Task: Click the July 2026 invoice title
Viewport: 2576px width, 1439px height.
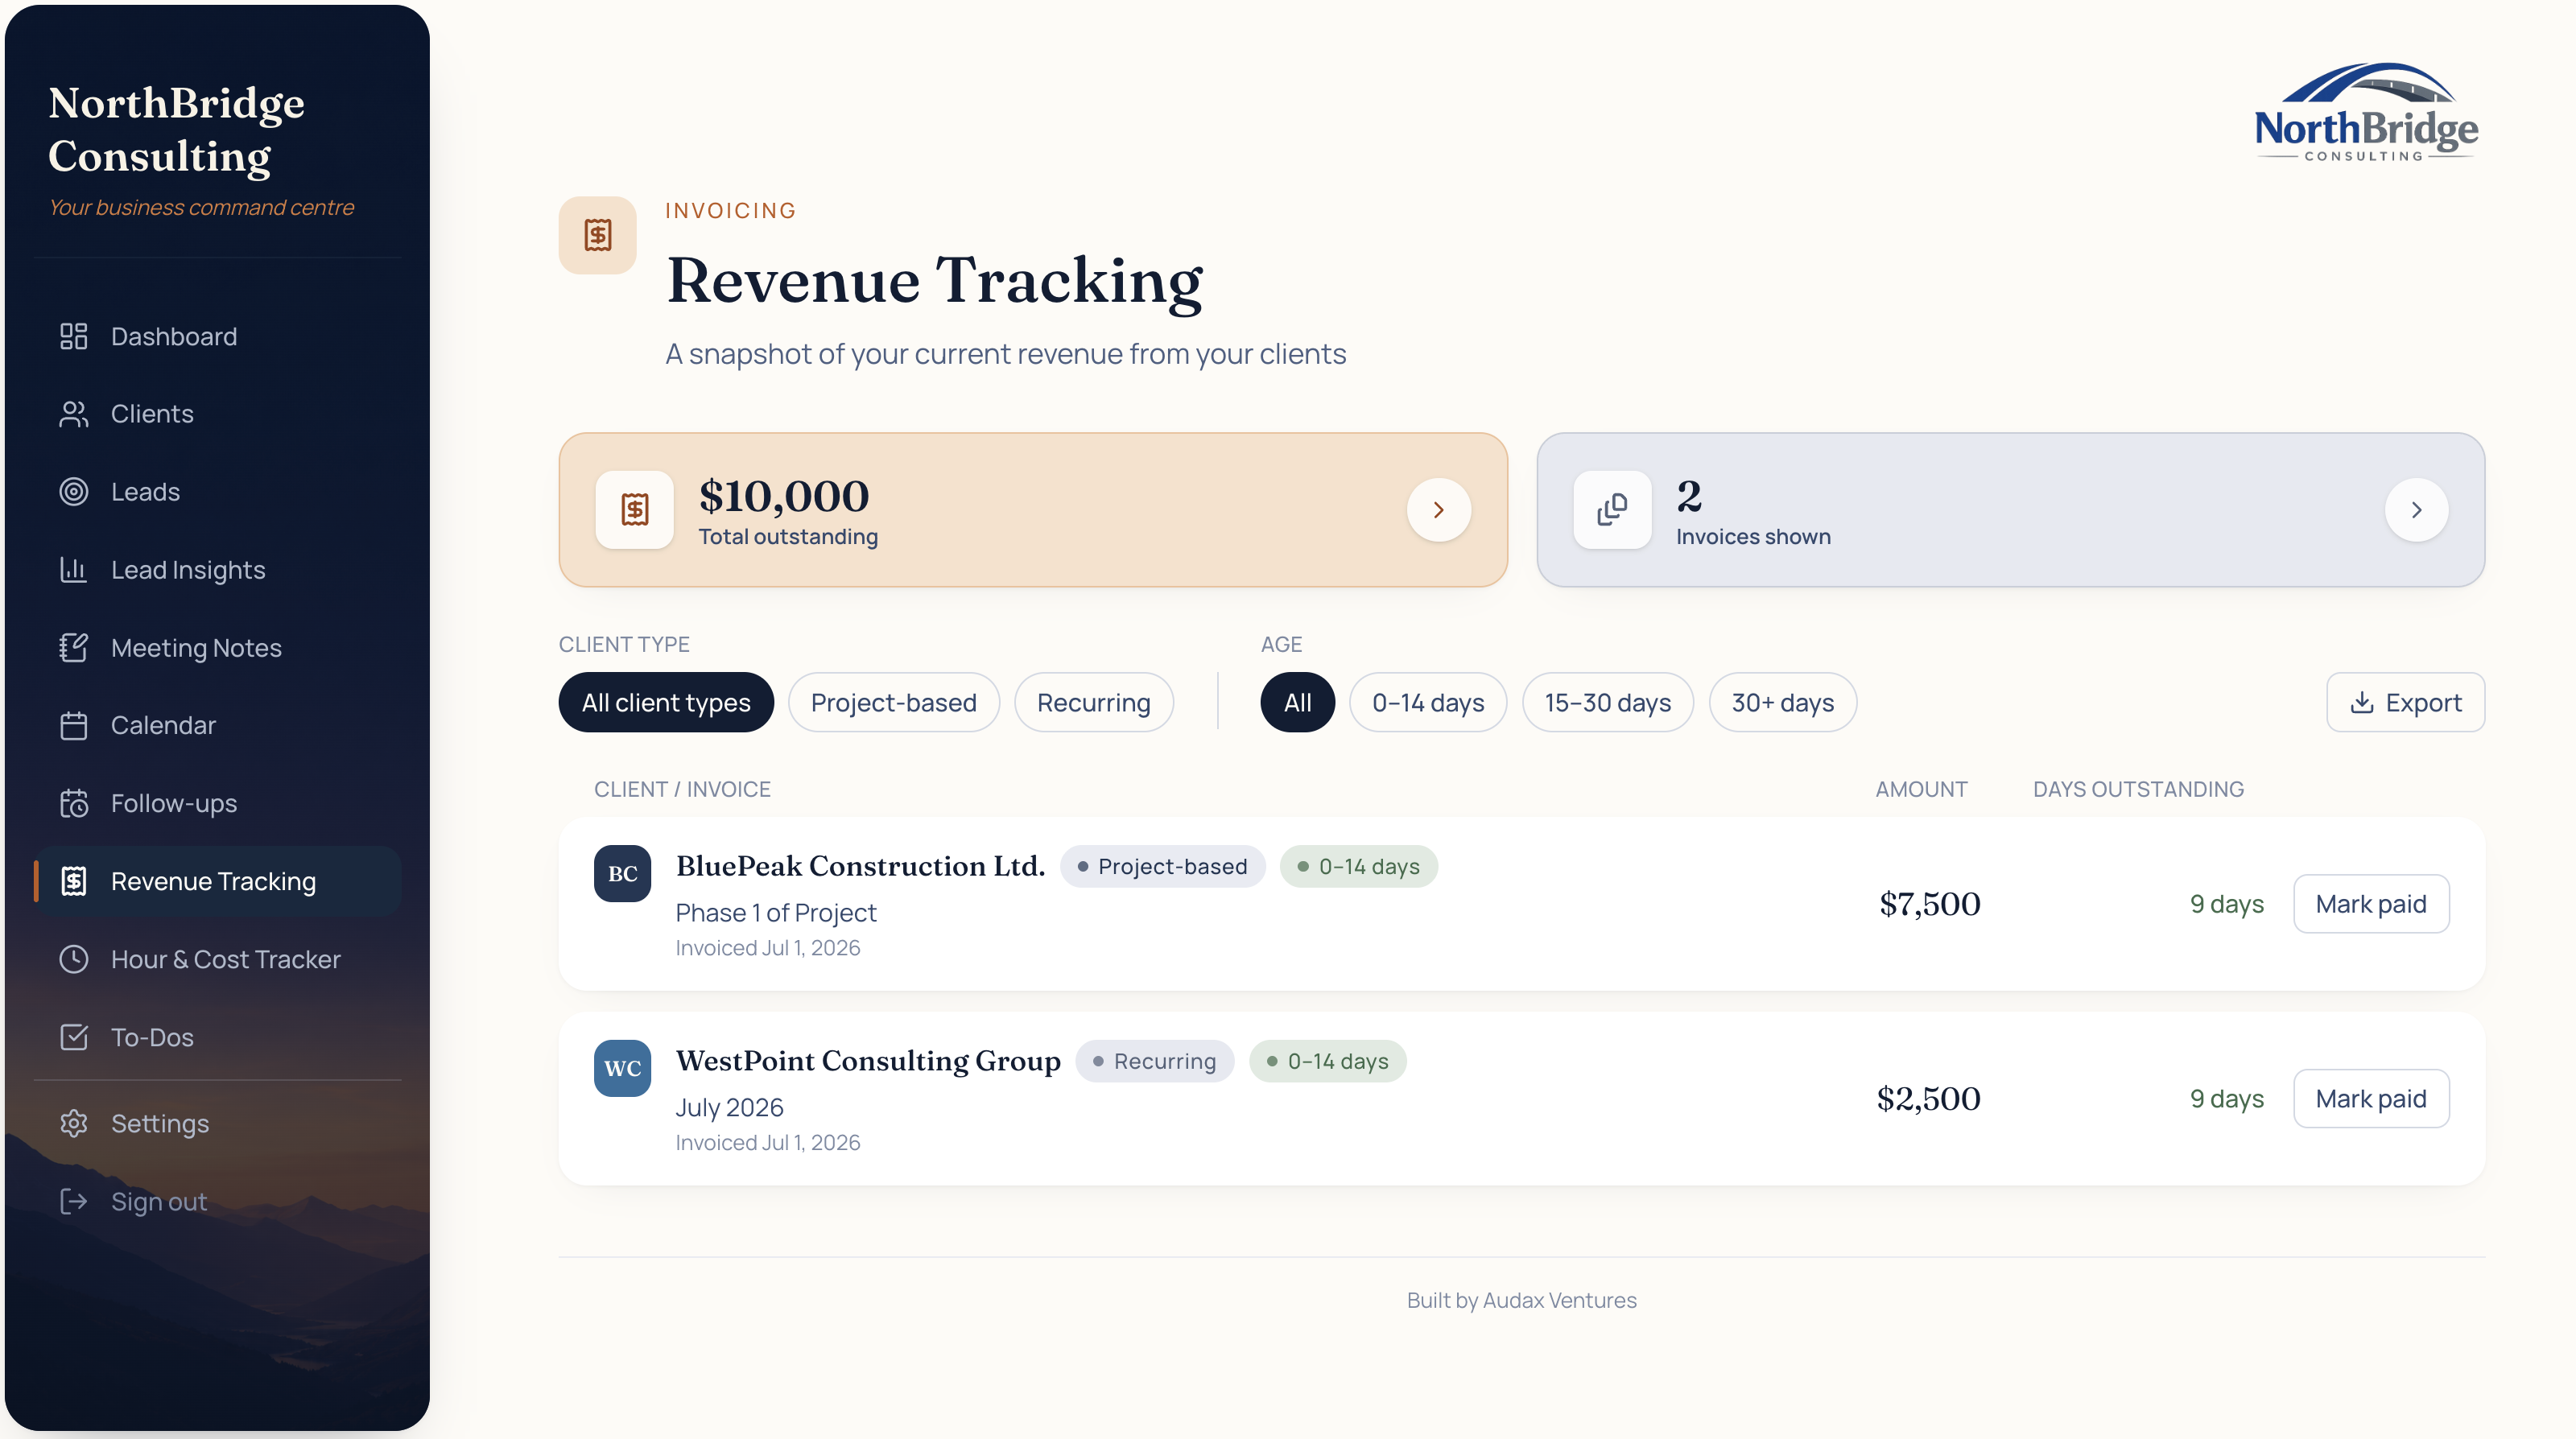Action: coord(729,1108)
